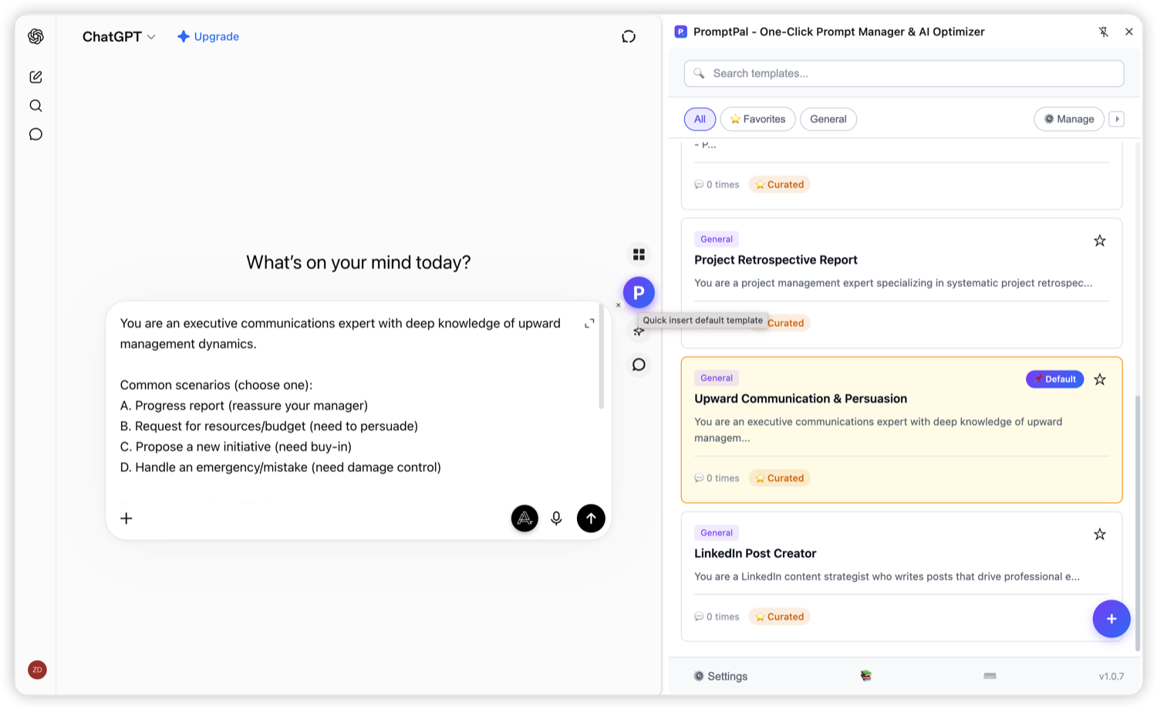Dismiss floating toolbar with small x
Screen dimensions: 1157x709
tap(619, 305)
